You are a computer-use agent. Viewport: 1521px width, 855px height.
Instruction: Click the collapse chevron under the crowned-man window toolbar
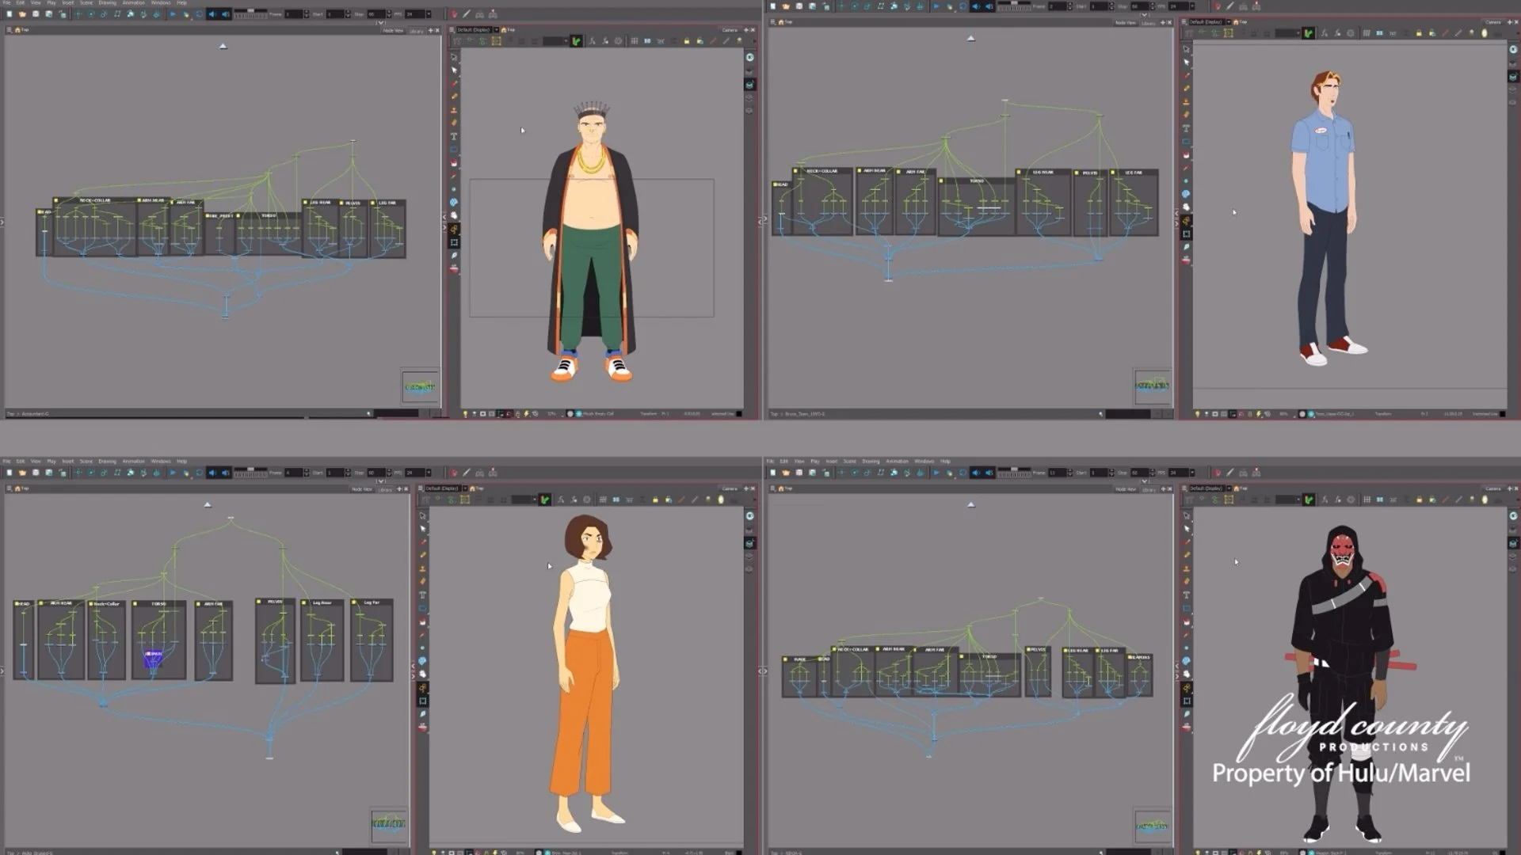[x=381, y=22]
